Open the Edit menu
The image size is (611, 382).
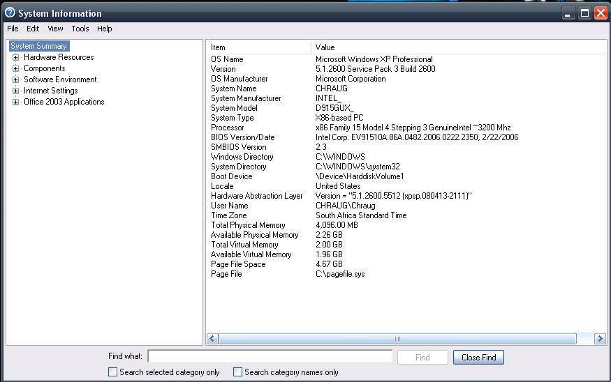coord(33,29)
